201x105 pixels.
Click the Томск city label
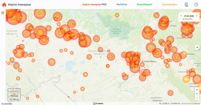click(174, 26)
